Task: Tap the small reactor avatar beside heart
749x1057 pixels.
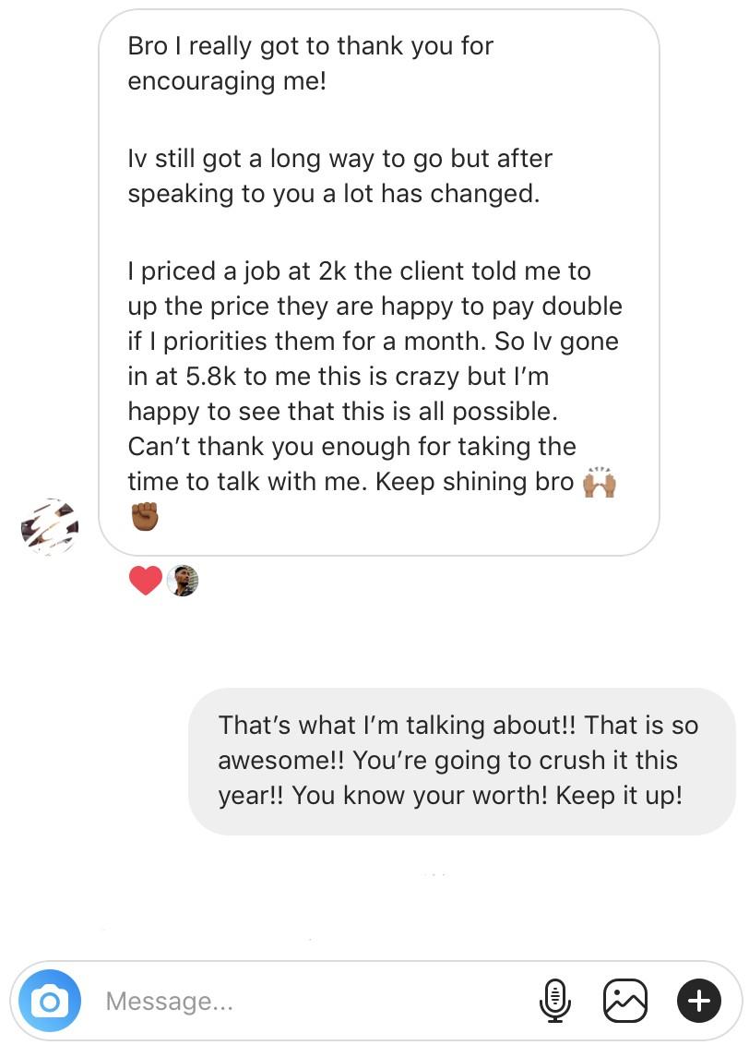Action: (x=184, y=581)
